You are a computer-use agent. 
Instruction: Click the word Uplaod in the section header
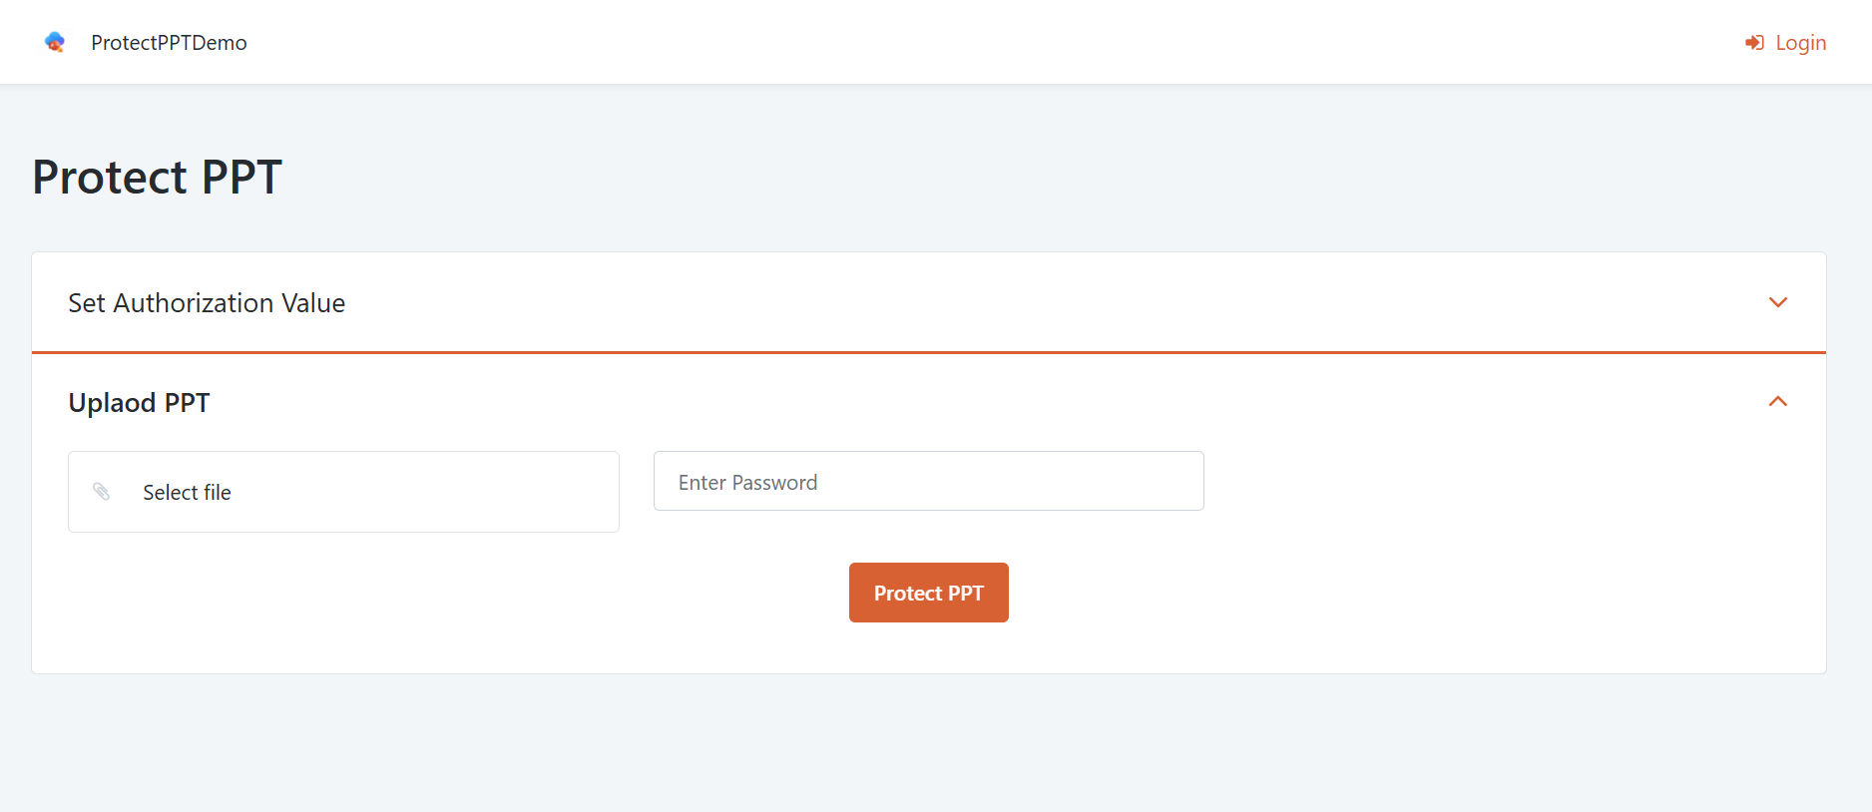point(112,403)
